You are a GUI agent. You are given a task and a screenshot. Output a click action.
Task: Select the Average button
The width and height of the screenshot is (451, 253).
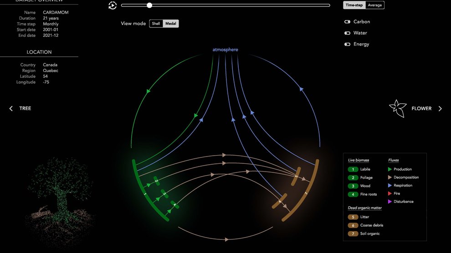click(x=375, y=5)
